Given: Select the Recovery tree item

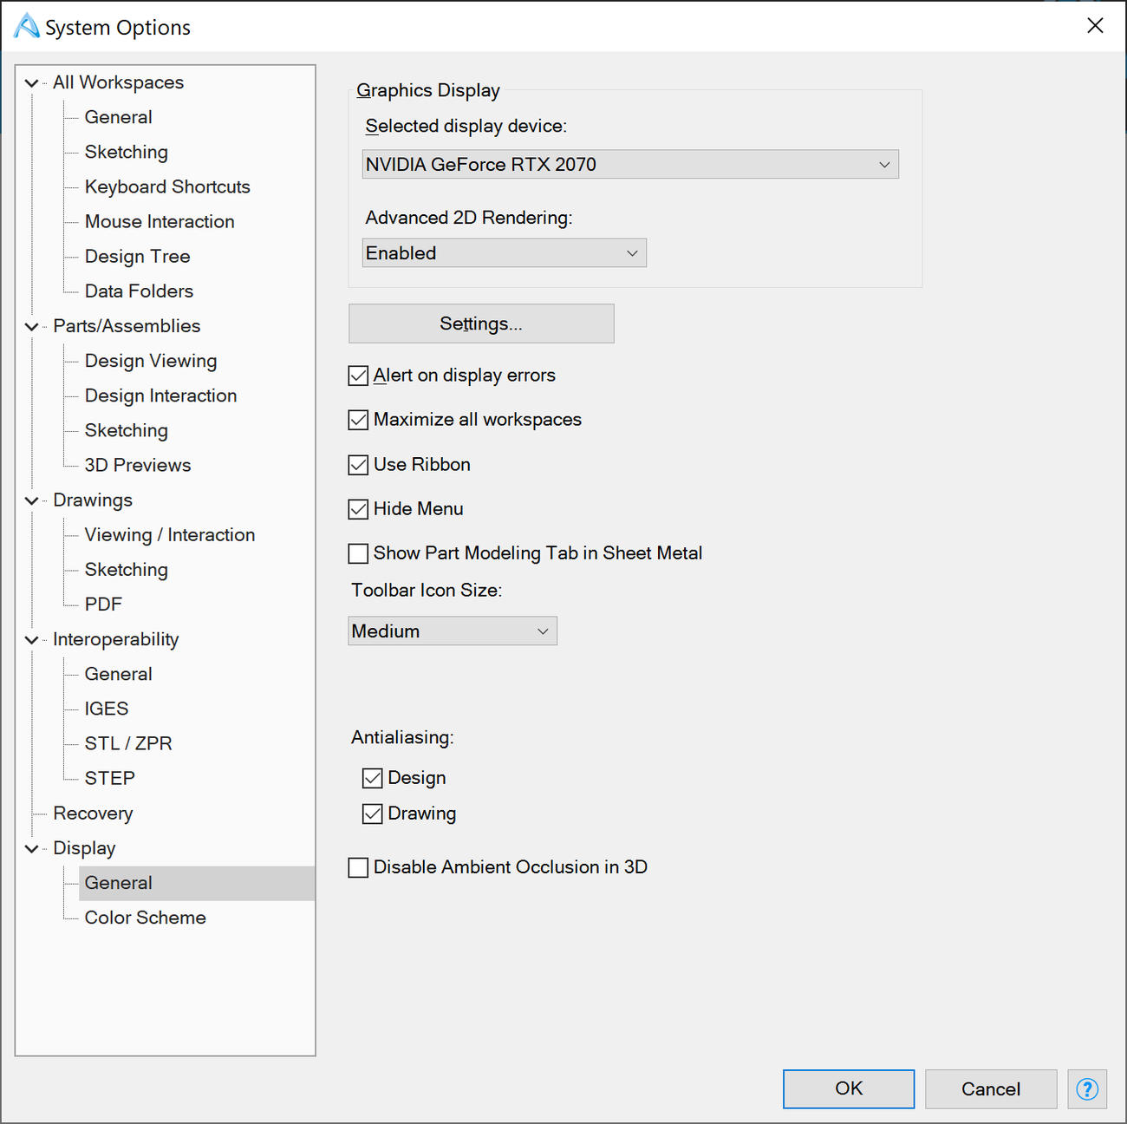Looking at the screenshot, I should [93, 814].
